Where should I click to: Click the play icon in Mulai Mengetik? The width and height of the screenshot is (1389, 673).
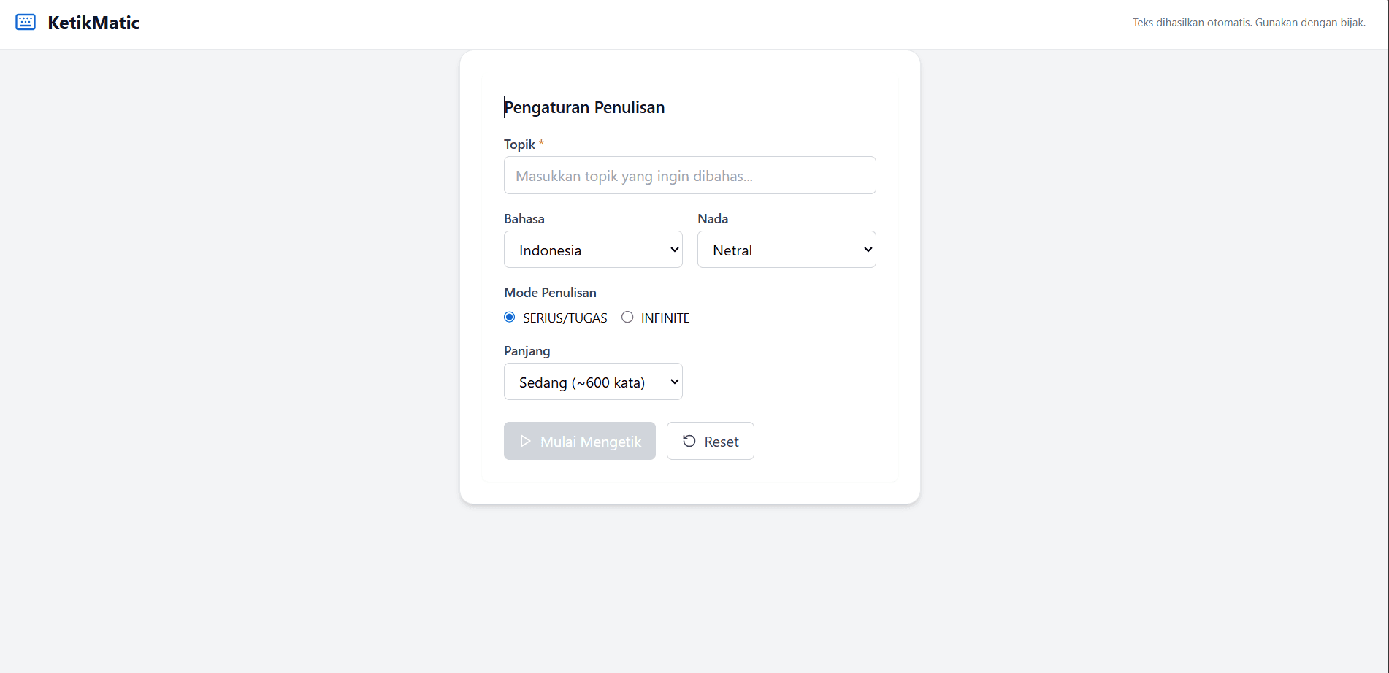[x=525, y=441]
